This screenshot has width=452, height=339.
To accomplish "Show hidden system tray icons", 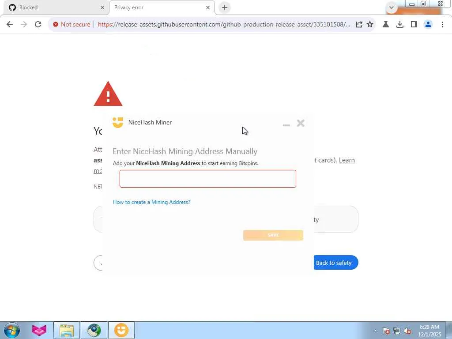I will (x=375, y=331).
